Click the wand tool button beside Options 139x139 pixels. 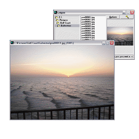pyautogui.click(x=127, y=17)
